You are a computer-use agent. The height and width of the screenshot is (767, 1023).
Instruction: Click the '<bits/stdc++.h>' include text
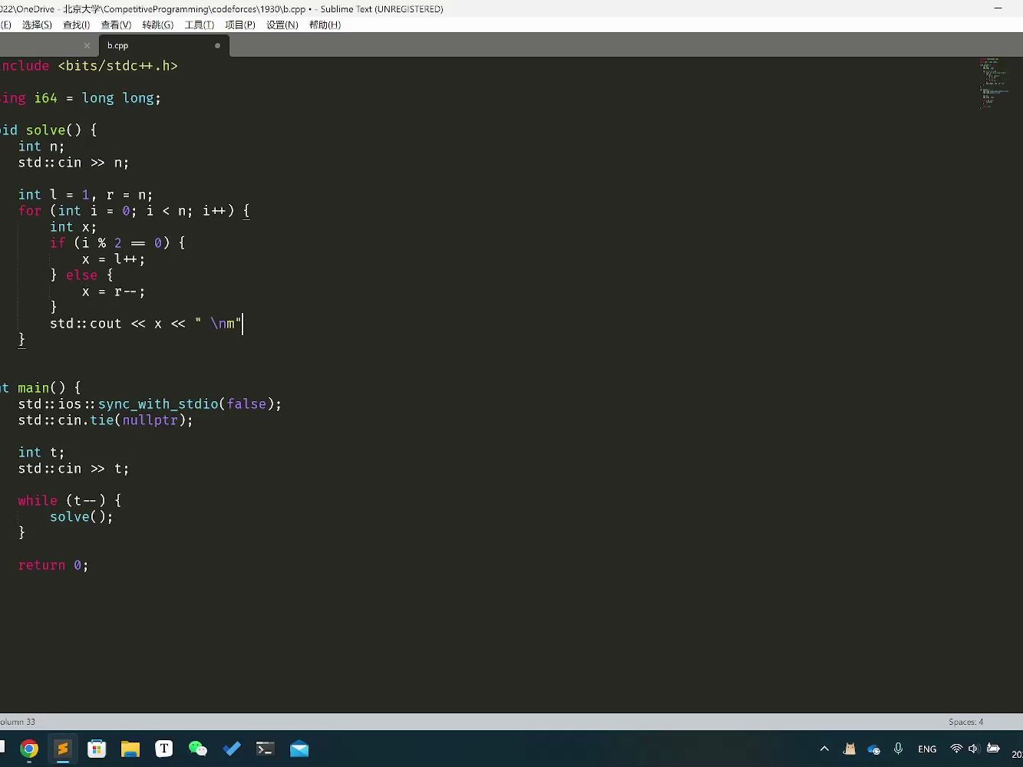118,66
